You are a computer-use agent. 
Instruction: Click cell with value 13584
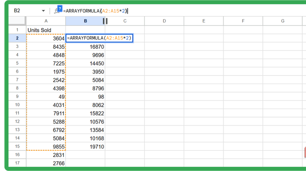coord(85,130)
